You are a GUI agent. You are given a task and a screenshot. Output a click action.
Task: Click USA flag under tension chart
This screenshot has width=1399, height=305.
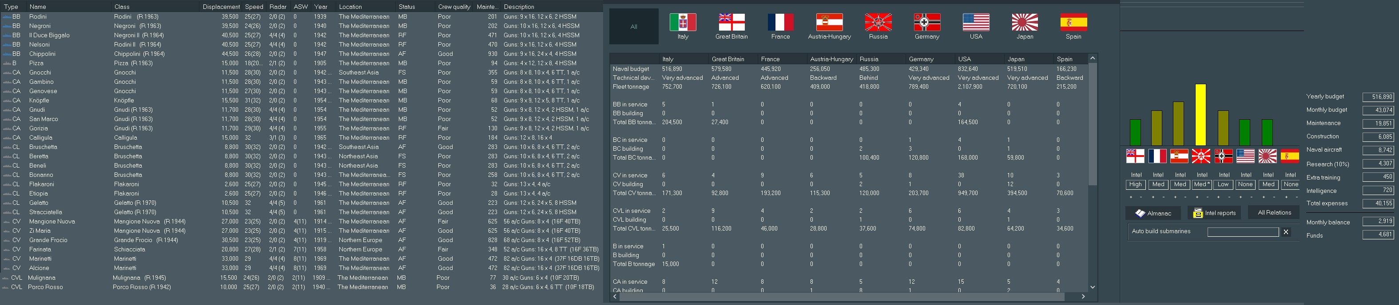click(1245, 156)
